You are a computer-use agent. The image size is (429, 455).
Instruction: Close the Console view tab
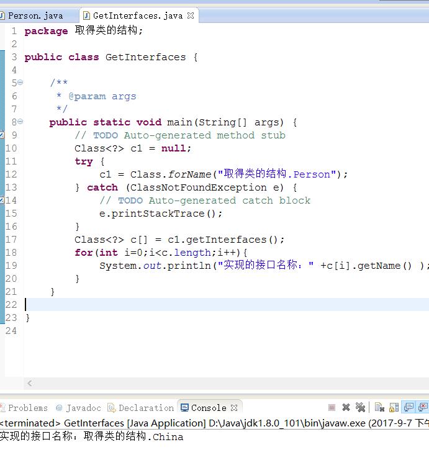[234, 408]
